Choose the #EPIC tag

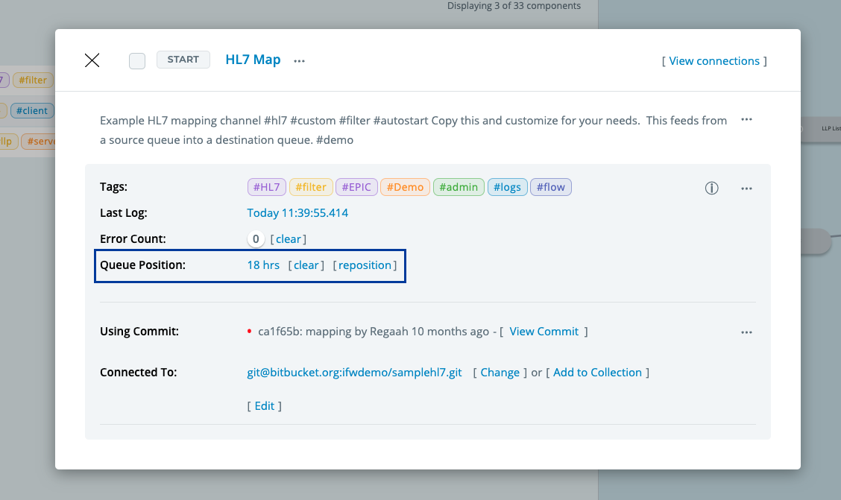coord(356,187)
